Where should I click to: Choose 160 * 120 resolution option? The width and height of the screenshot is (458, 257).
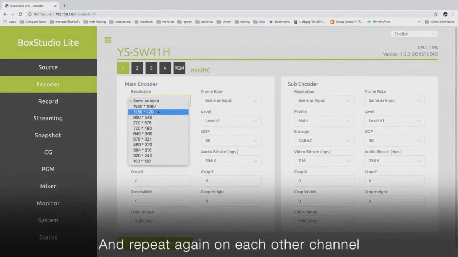tap(158, 161)
